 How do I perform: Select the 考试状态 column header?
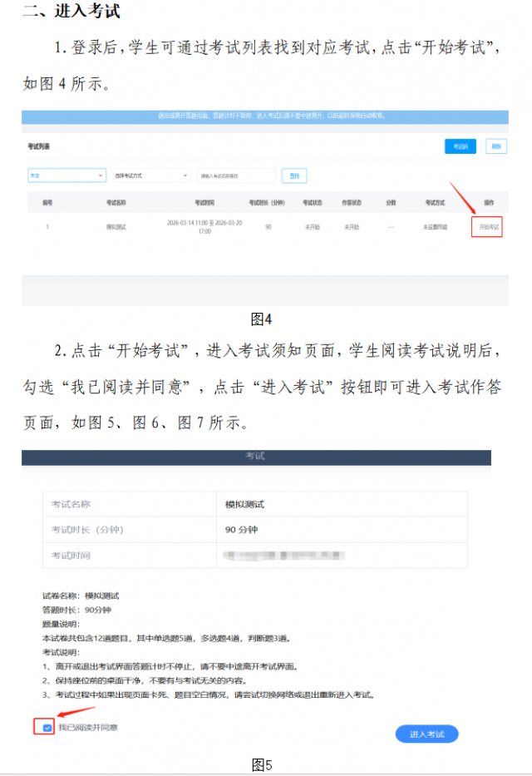click(313, 202)
